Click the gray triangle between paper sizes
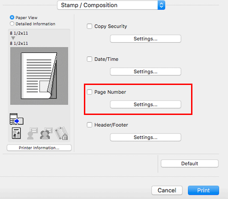 click(x=13, y=38)
